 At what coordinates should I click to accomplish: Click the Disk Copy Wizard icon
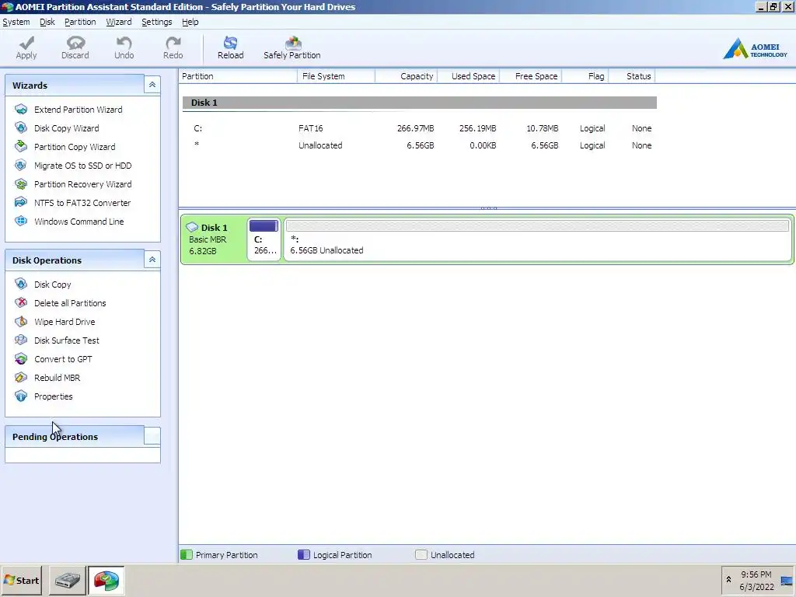[x=21, y=128]
